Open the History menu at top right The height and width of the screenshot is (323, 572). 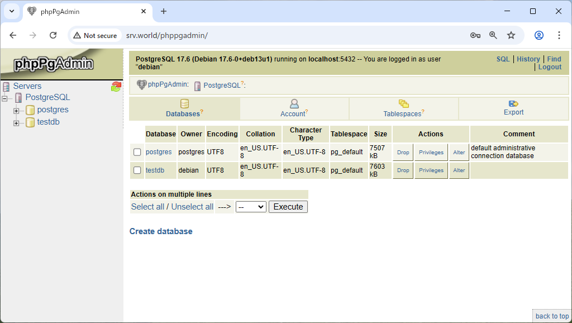click(x=528, y=59)
